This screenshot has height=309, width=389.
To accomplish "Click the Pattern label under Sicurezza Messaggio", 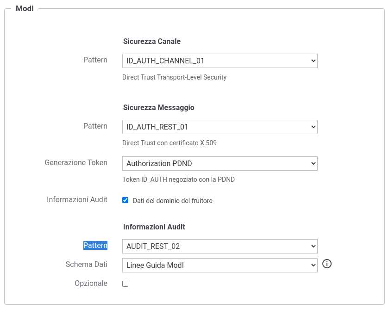I will pyautogui.click(x=95, y=126).
